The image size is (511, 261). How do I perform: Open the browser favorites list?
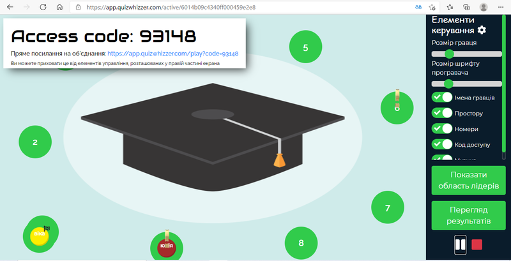pos(450,7)
